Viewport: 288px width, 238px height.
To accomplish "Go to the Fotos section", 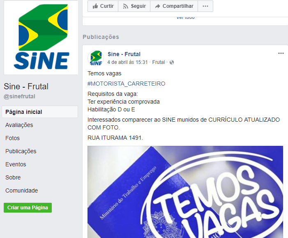I will [12, 138].
